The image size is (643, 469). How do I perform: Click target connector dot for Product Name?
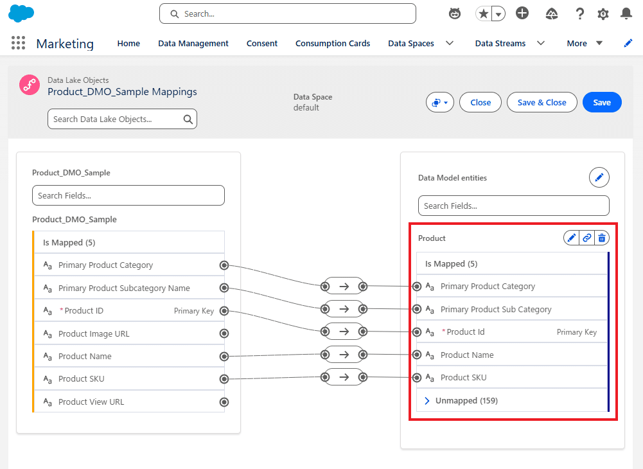click(417, 355)
